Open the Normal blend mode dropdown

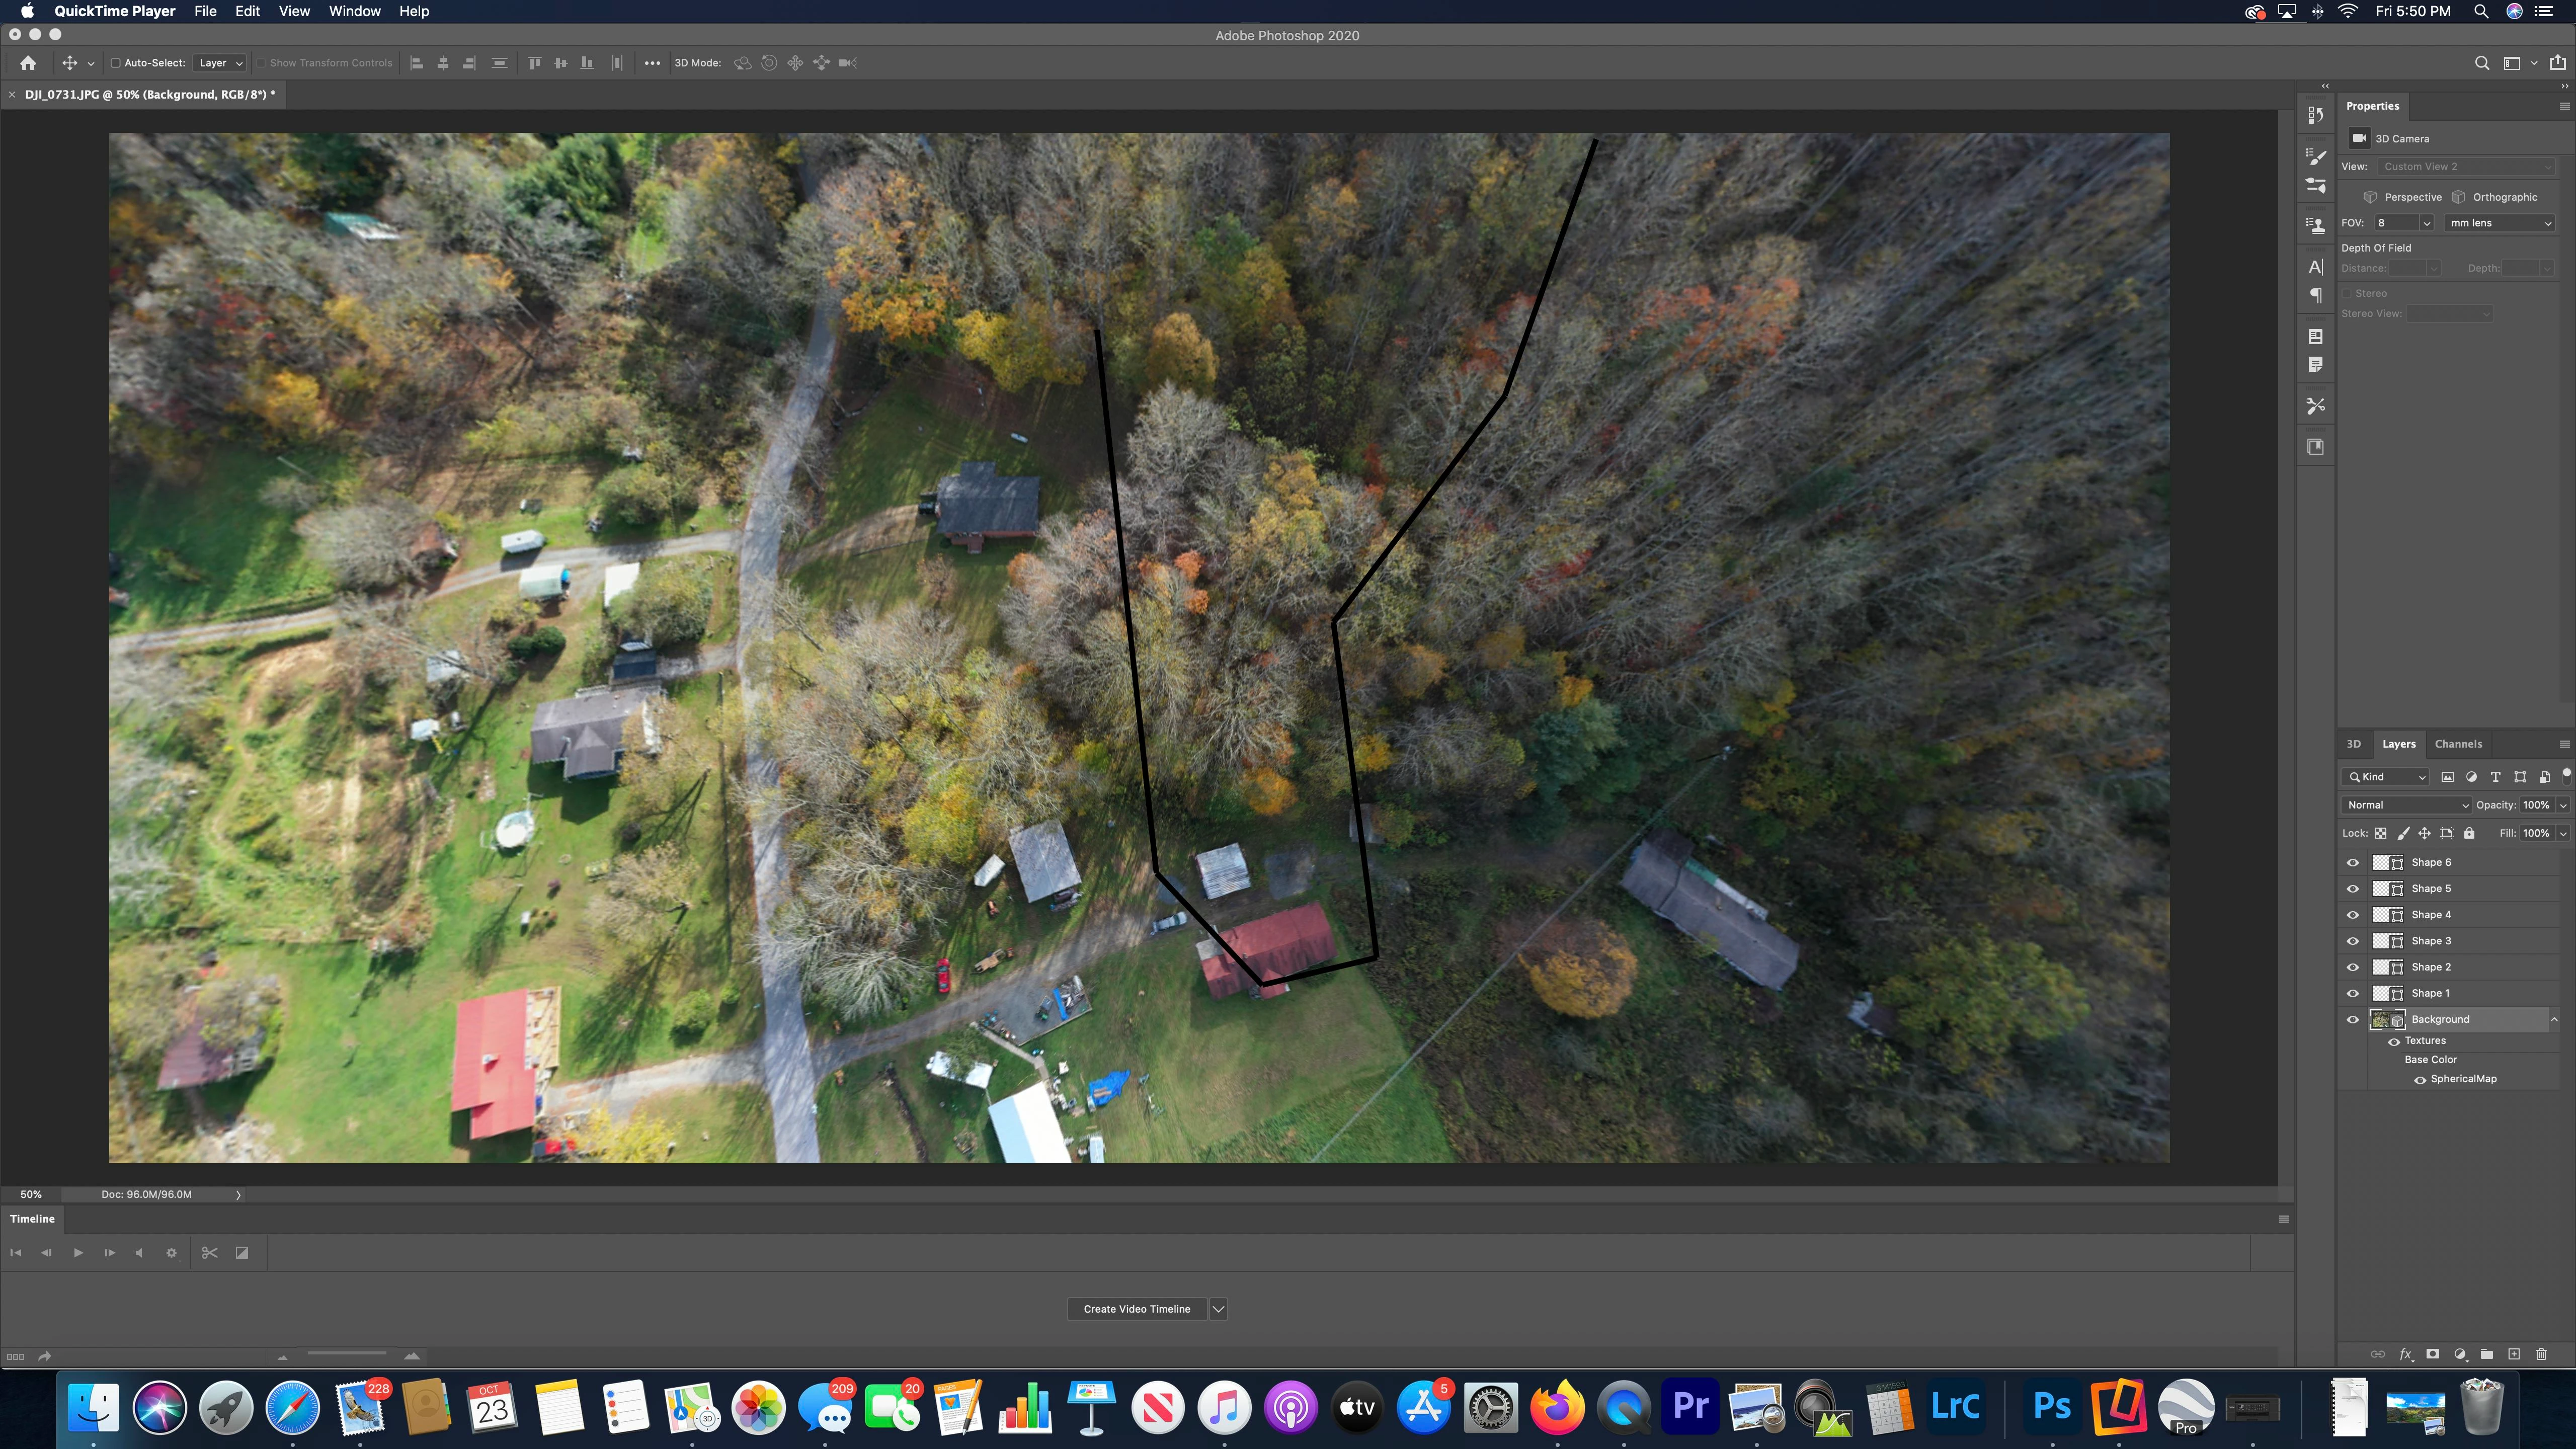click(2405, 805)
